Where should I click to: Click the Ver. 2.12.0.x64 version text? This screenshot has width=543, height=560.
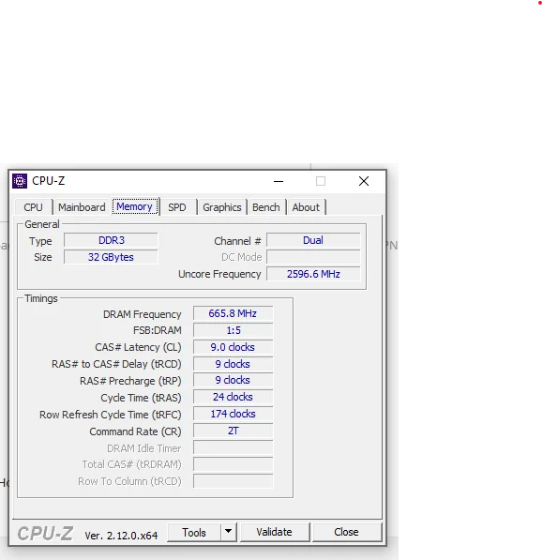click(x=121, y=536)
